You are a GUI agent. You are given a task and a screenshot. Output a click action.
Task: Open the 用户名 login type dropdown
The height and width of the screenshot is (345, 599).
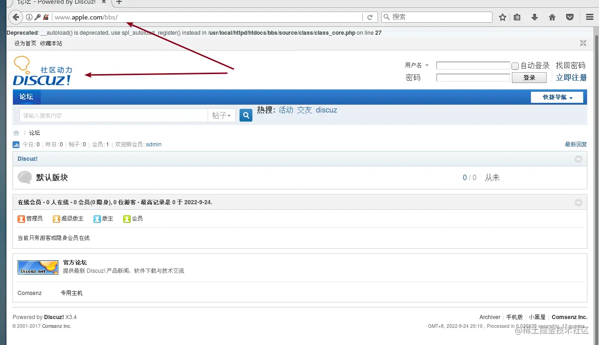pos(417,65)
